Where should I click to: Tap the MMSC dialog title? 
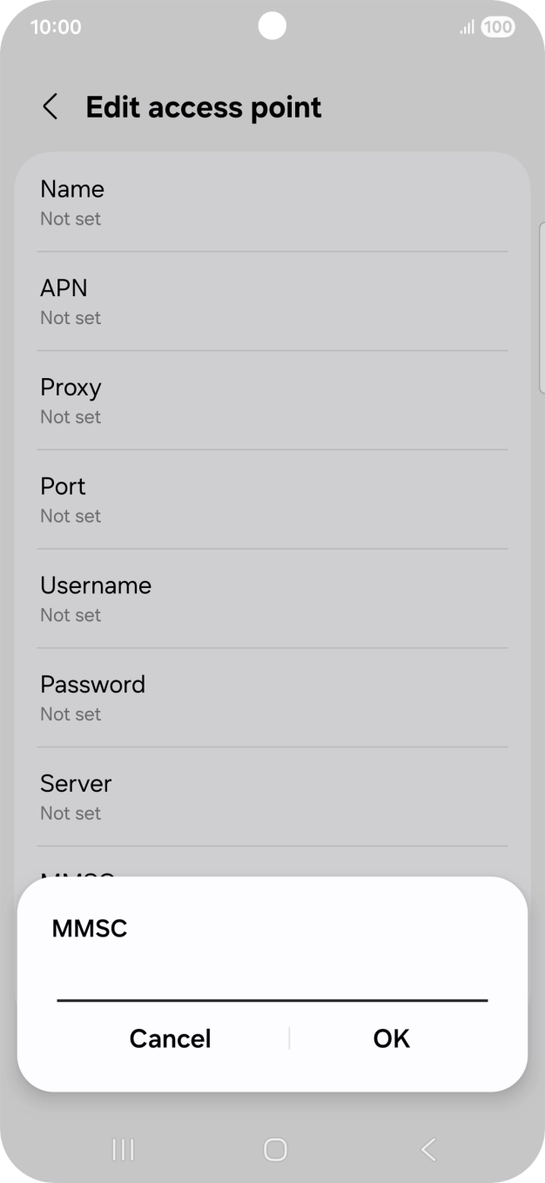click(x=89, y=929)
